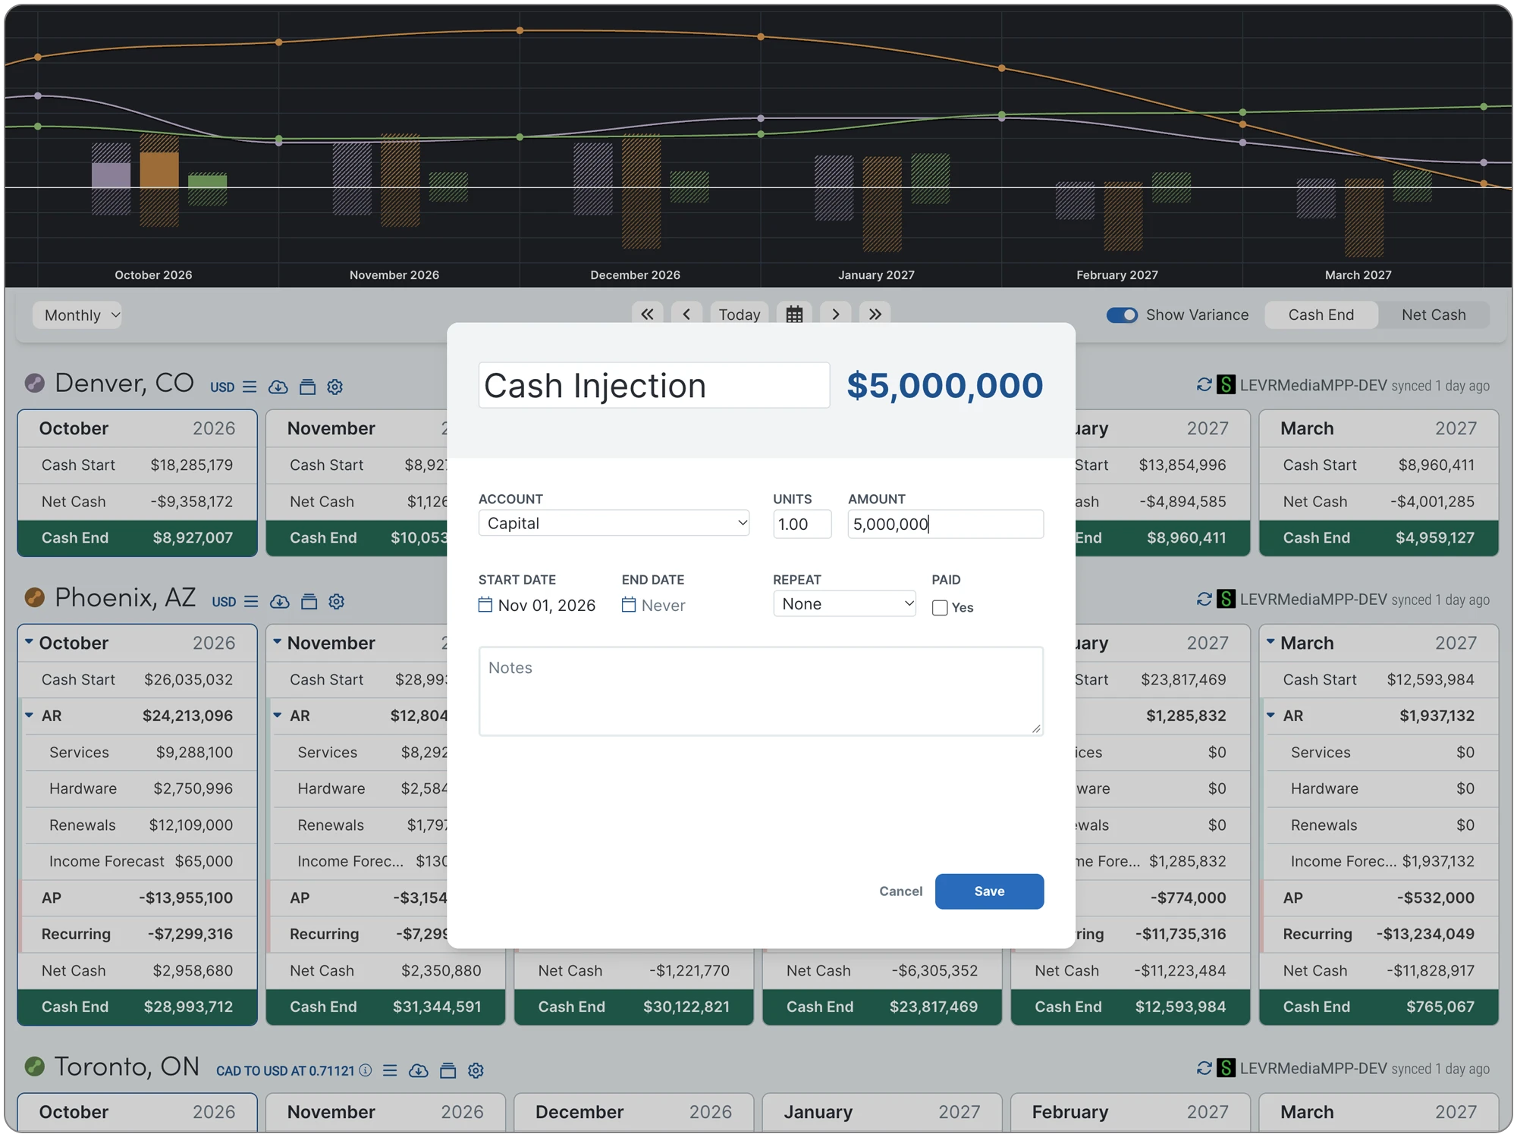This screenshot has height=1137, width=1517.
Task: Click the Phoenix, AZ cloud download icon
Action: pos(280,601)
